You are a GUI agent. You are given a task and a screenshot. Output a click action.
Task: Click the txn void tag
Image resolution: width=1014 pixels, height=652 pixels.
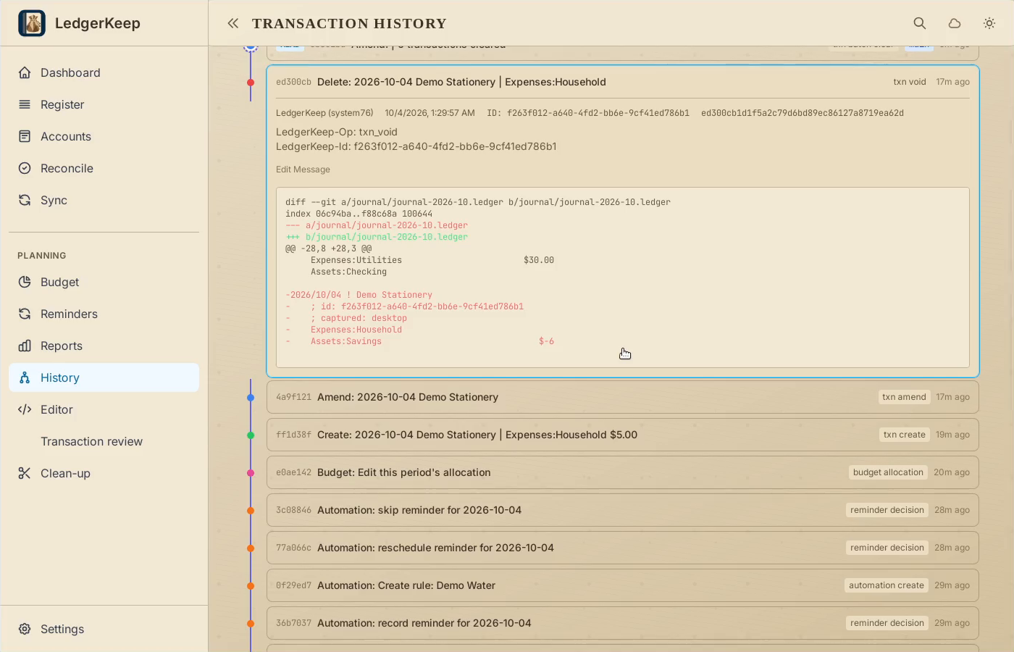[910, 82]
